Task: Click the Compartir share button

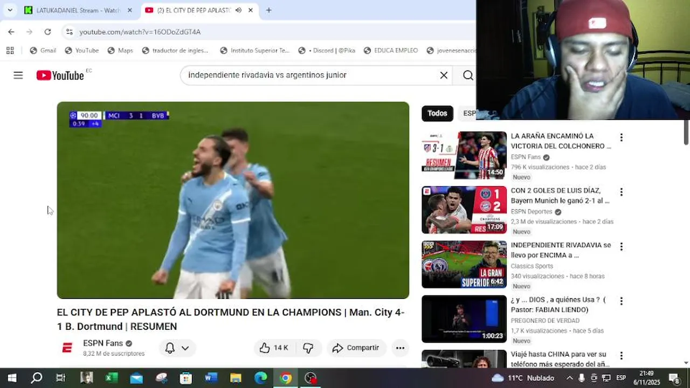Action: click(356, 348)
